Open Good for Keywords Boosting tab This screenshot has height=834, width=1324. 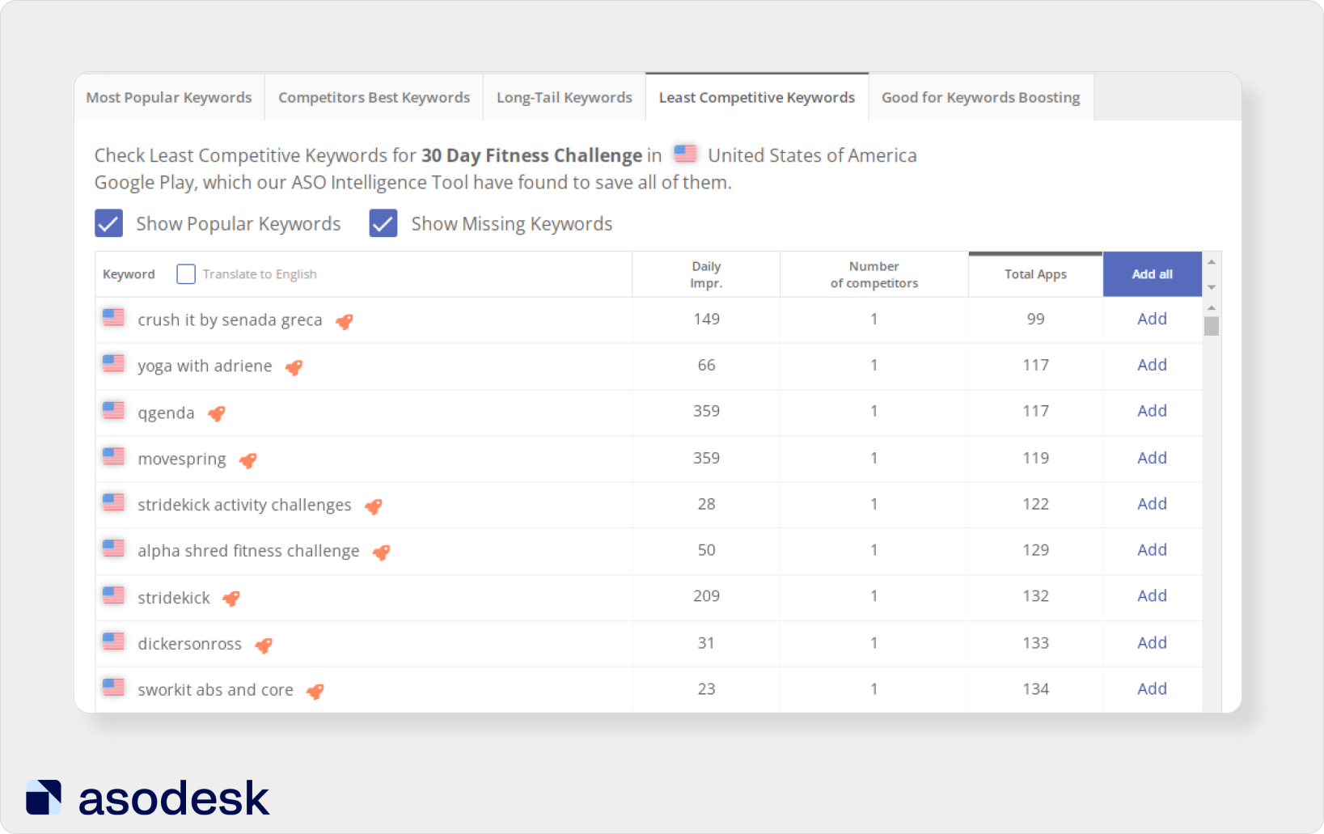(980, 97)
